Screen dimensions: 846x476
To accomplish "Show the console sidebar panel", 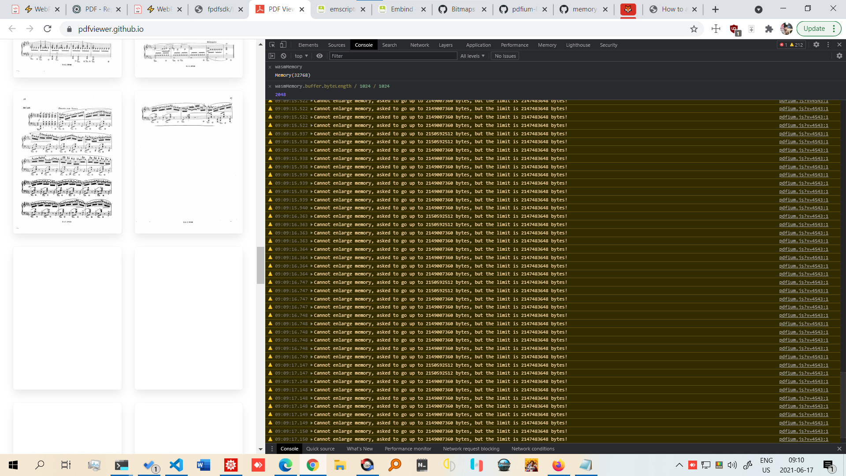I will (x=272, y=56).
